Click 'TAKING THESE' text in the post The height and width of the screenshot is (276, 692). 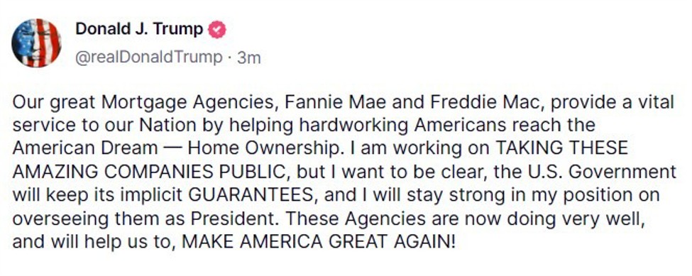click(x=562, y=148)
